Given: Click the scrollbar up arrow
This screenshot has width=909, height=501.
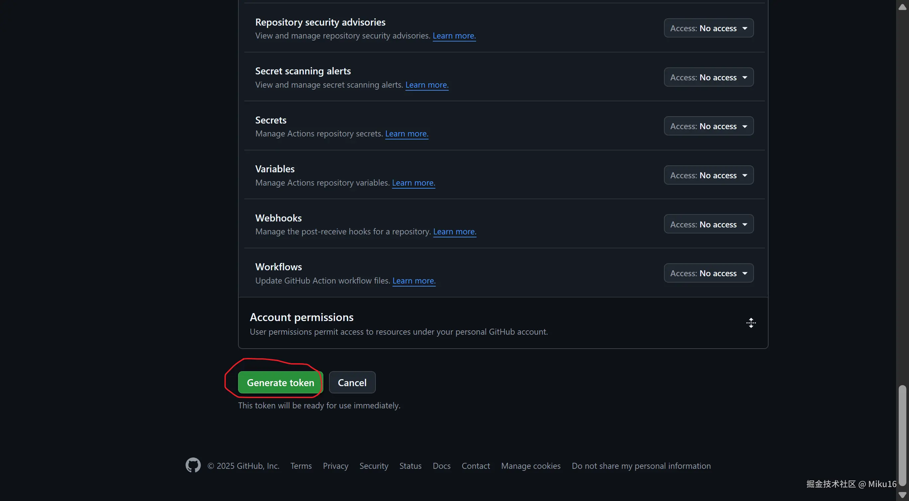Looking at the screenshot, I should [902, 7].
